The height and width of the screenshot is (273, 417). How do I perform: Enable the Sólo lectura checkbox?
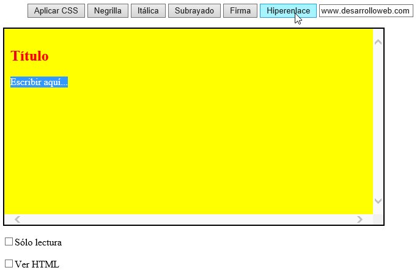point(9,242)
